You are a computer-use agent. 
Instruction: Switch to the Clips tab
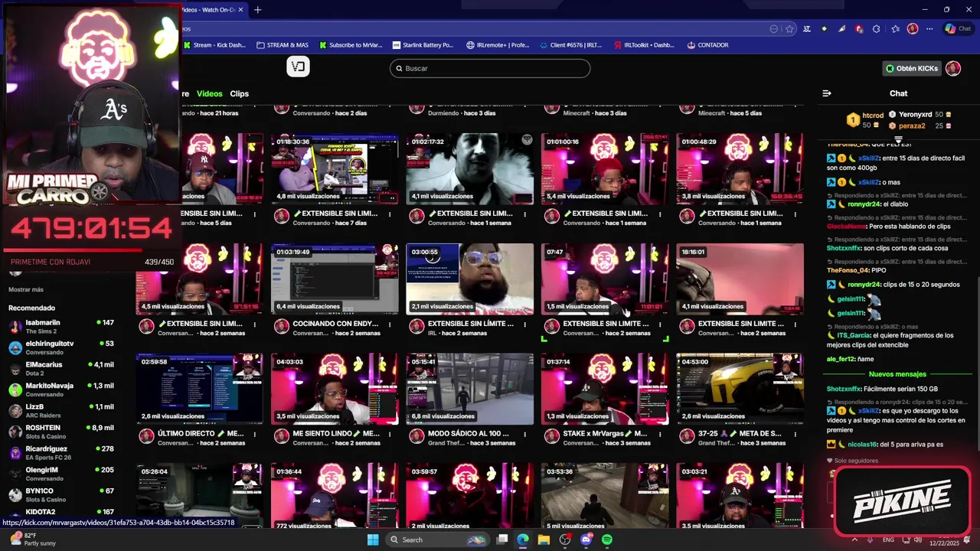click(x=240, y=93)
